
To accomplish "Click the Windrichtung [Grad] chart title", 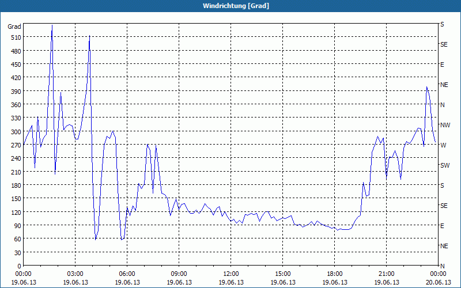I will [236, 6].
